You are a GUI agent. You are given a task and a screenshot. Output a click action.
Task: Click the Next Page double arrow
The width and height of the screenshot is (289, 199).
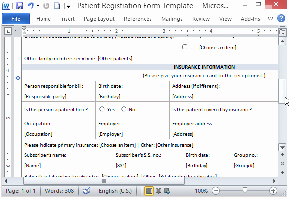coord(282,172)
